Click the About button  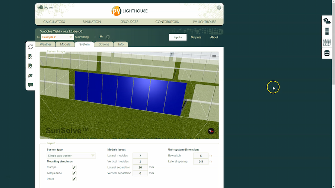[214, 37]
